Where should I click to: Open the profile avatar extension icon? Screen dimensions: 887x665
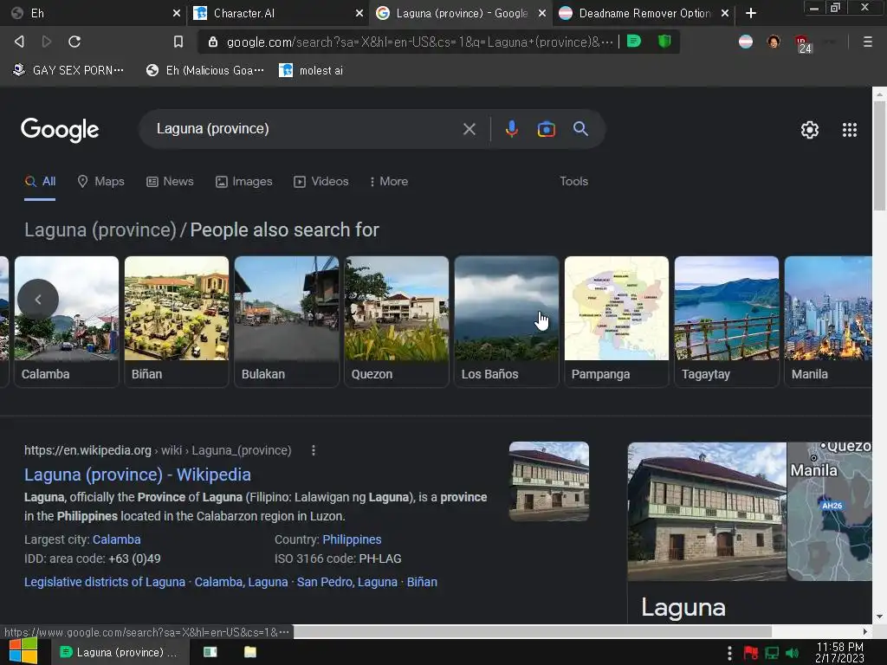coord(774,42)
